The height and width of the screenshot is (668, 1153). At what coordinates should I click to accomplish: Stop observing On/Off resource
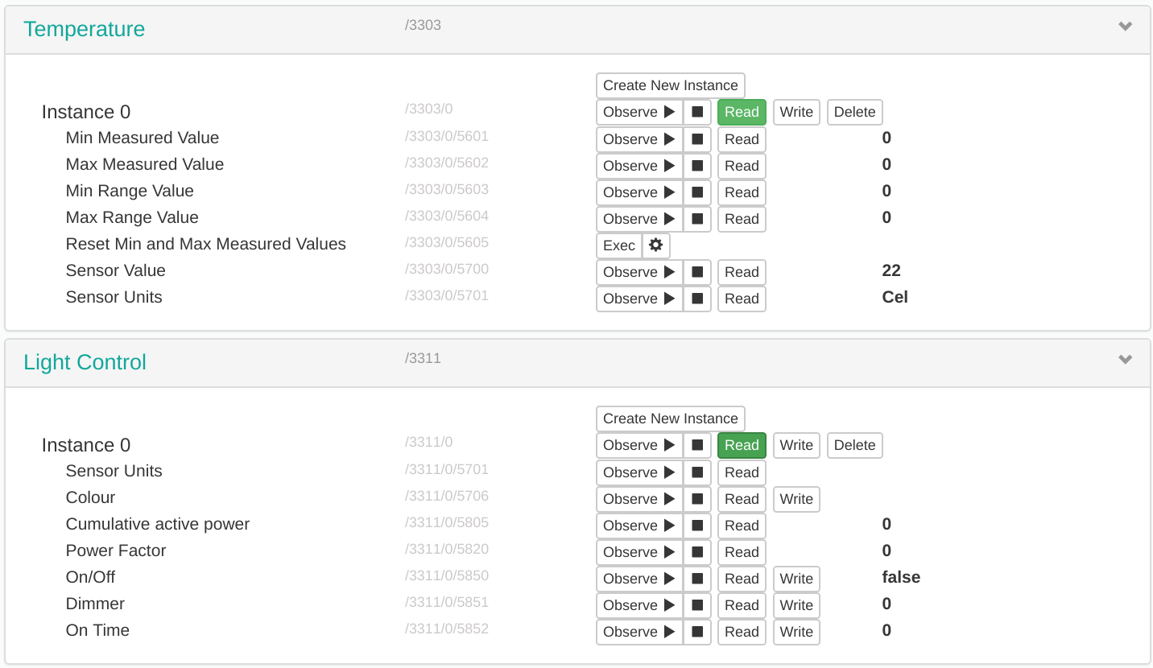coord(697,579)
